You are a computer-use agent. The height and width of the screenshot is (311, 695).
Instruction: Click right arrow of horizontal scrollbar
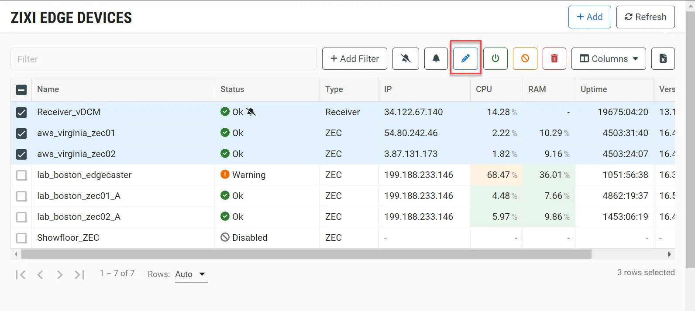tap(670, 254)
